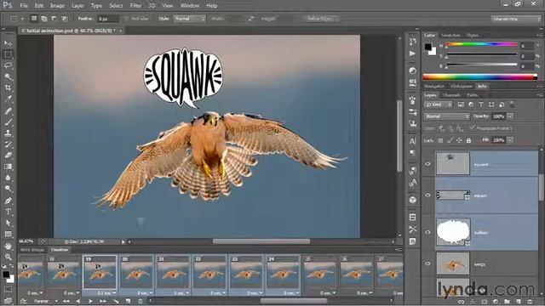Viewport: 545px width, 306px height.
Task: Select the Spot Healing Brush tool
Action: [x=8, y=111]
